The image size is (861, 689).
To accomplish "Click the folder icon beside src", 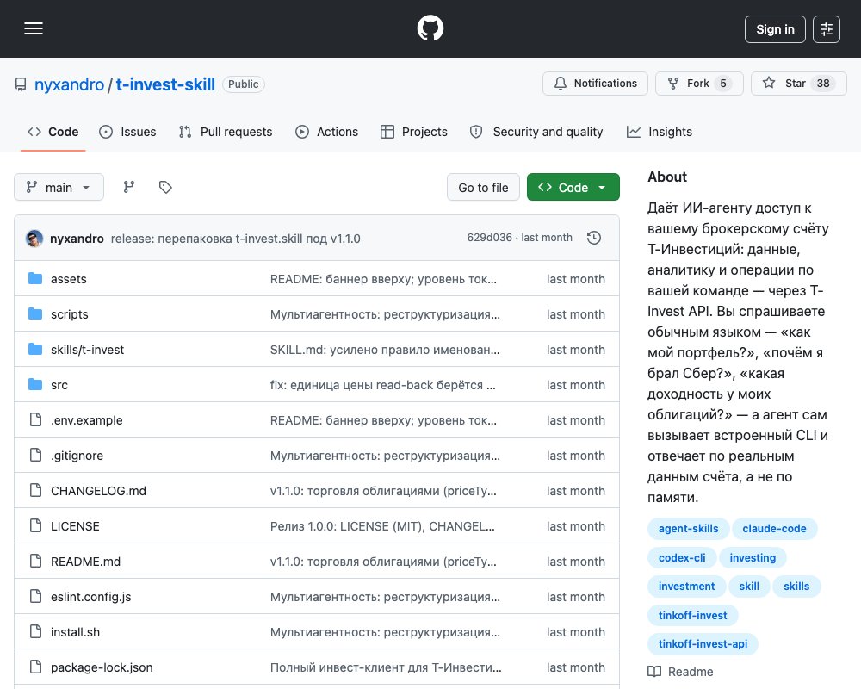I will pos(35,385).
